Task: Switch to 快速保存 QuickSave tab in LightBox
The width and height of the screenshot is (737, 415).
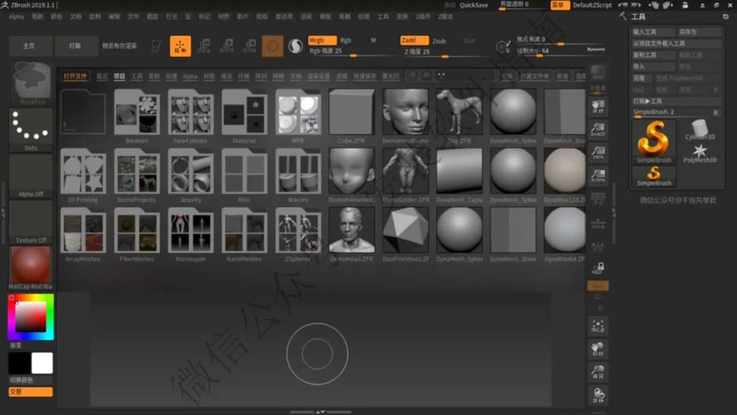Action: point(364,76)
